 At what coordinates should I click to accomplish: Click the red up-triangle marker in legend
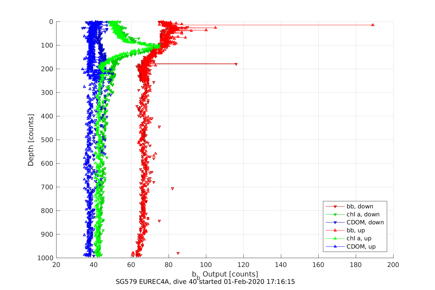click(x=335, y=230)
